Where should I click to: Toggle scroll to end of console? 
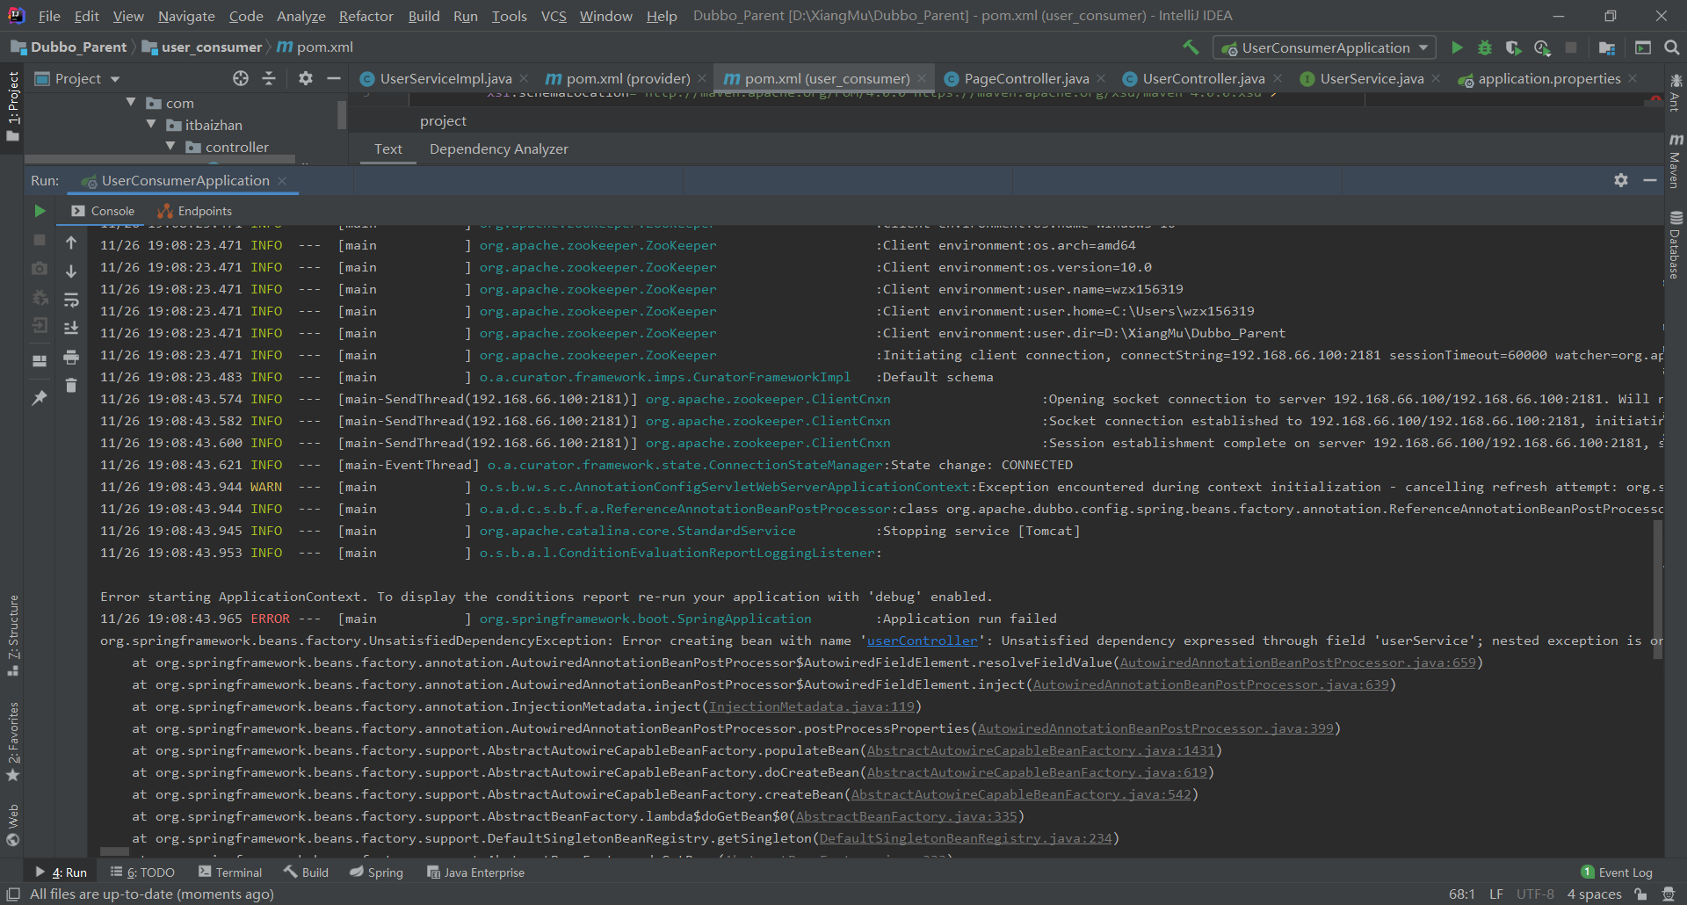[x=71, y=328]
